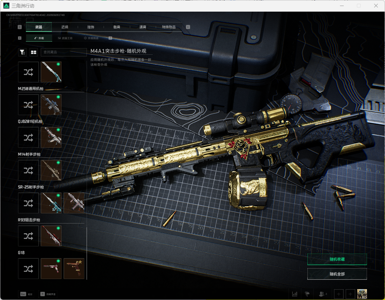This screenshot has width=385, height=300.
Task: Select the gold-star G18 pistol skin
Action: 74,268
